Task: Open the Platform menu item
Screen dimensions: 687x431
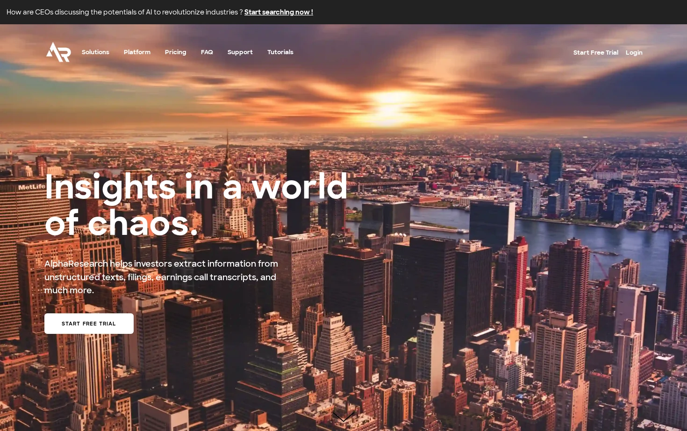Action: tap(137, 52)
